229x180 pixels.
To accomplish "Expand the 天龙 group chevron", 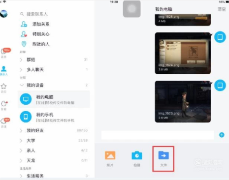I will point(21,161).
